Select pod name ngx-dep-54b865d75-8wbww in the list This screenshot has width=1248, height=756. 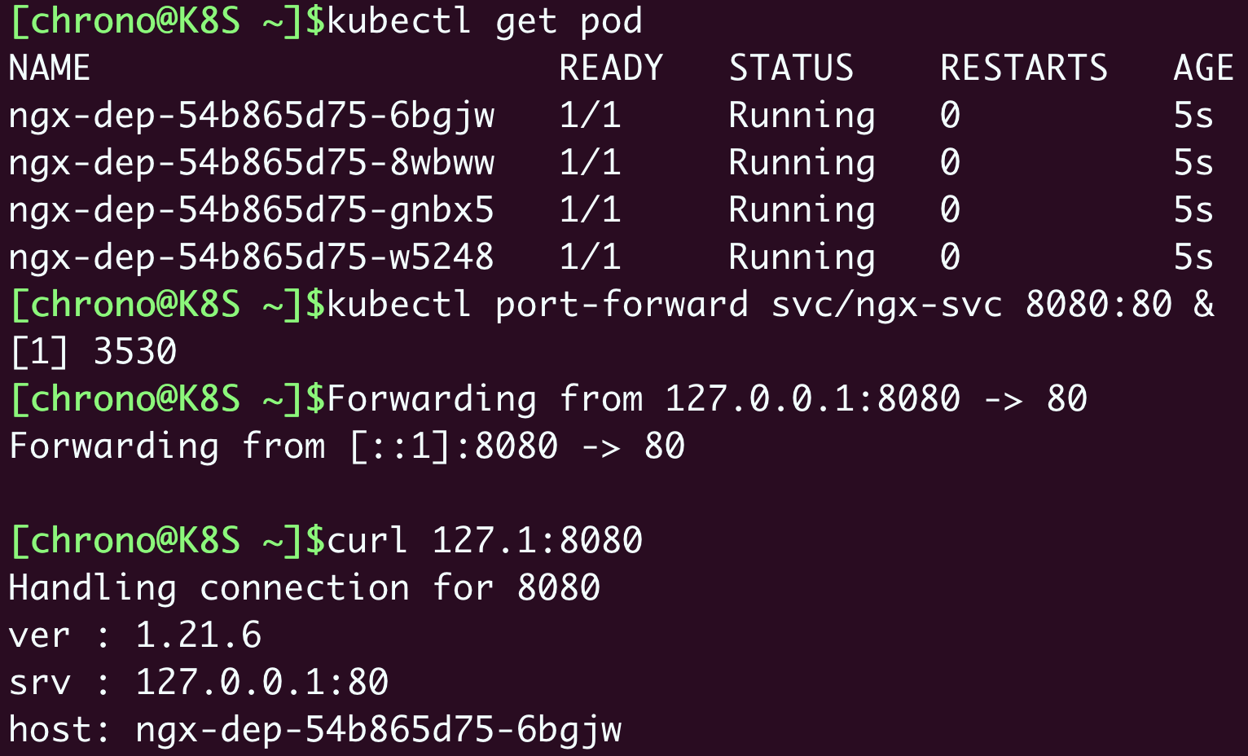pos(251,163)
